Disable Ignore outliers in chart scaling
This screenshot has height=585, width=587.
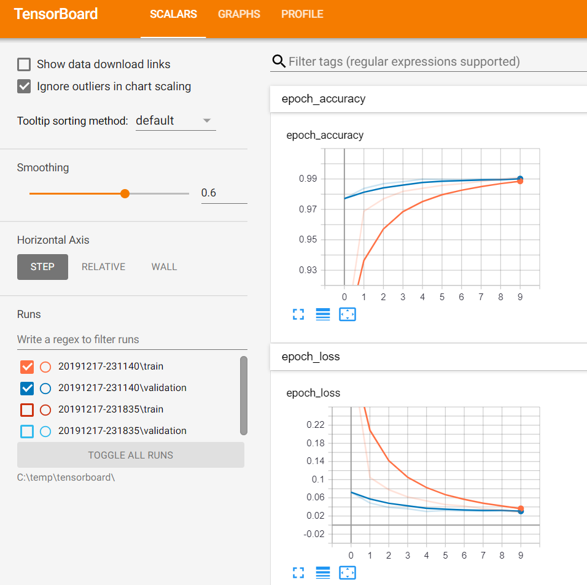pos(23,87)
